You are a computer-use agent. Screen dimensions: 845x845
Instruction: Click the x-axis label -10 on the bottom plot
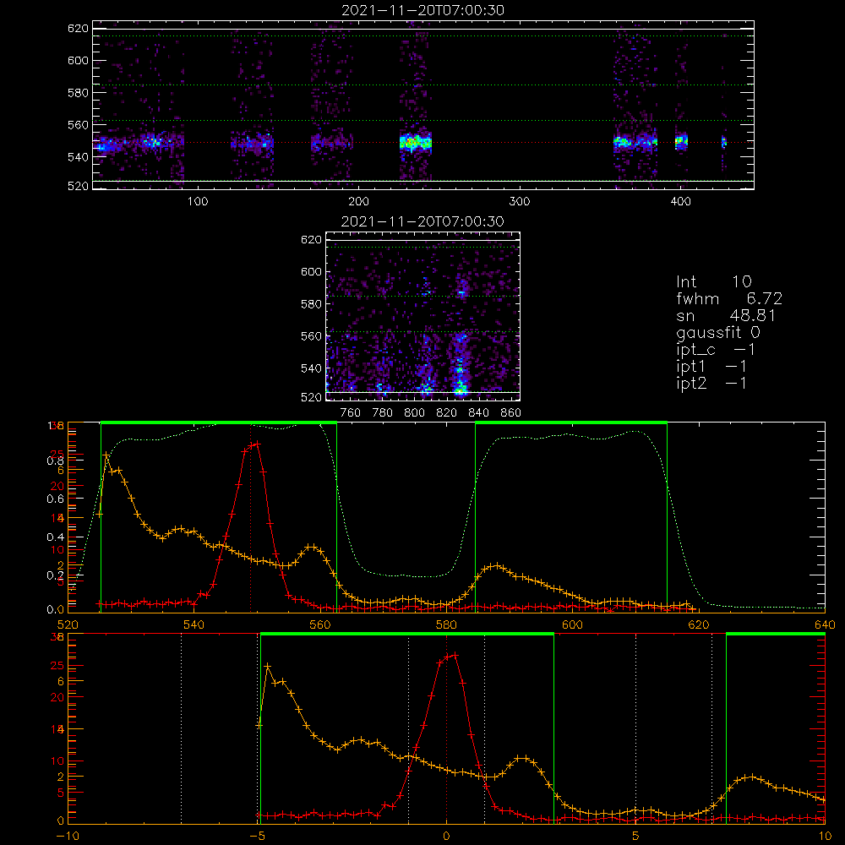coord(68,836)
